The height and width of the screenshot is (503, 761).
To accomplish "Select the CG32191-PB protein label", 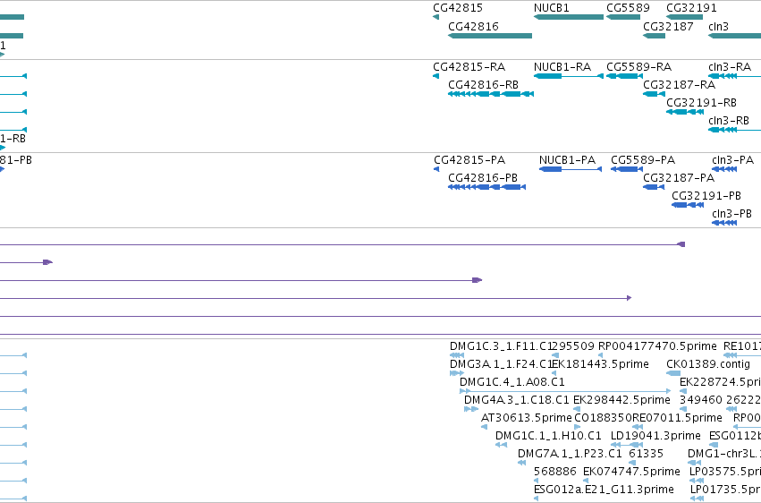I will point(706,196).
